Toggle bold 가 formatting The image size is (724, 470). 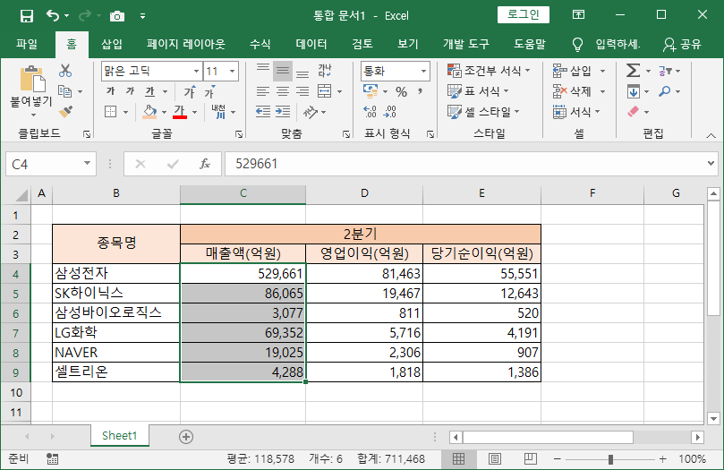click(x=111, y=91)
